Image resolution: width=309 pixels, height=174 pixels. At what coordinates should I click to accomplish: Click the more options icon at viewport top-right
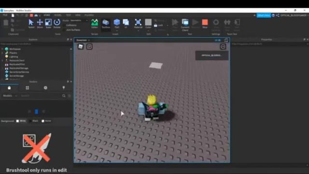click(x=223, y=46)
